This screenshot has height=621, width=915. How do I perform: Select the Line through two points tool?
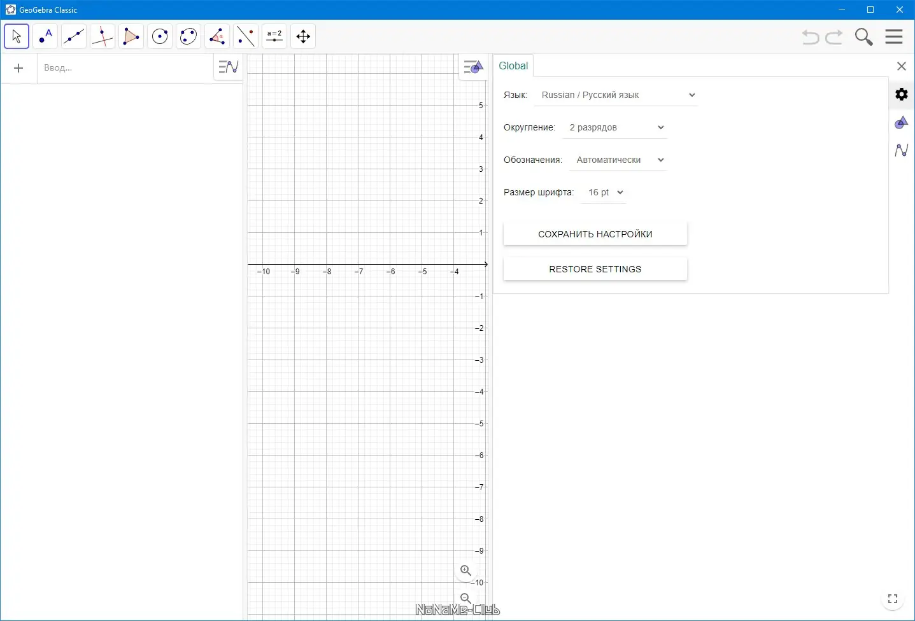click(x=74, y=36)
